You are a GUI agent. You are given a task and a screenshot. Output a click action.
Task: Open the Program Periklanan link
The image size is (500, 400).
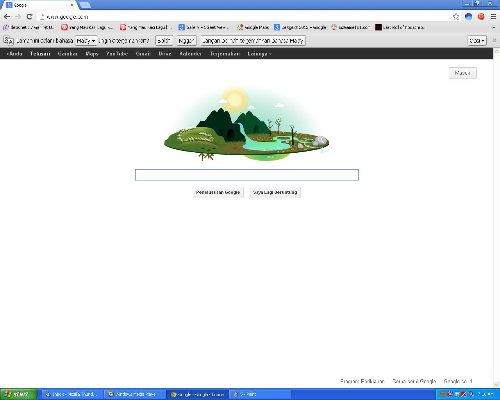(x=362, y=381)
